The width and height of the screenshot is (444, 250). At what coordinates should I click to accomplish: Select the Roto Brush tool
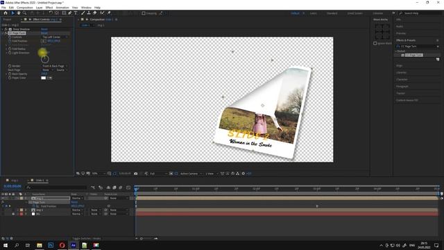coord(102,13)
